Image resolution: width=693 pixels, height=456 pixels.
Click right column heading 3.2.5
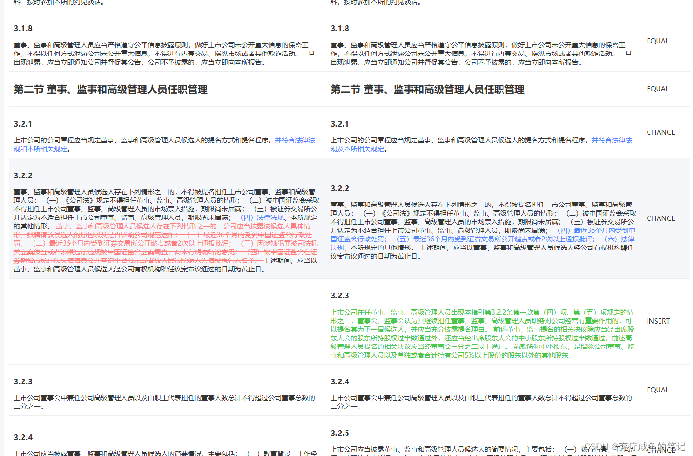click(x=340, y=434)
